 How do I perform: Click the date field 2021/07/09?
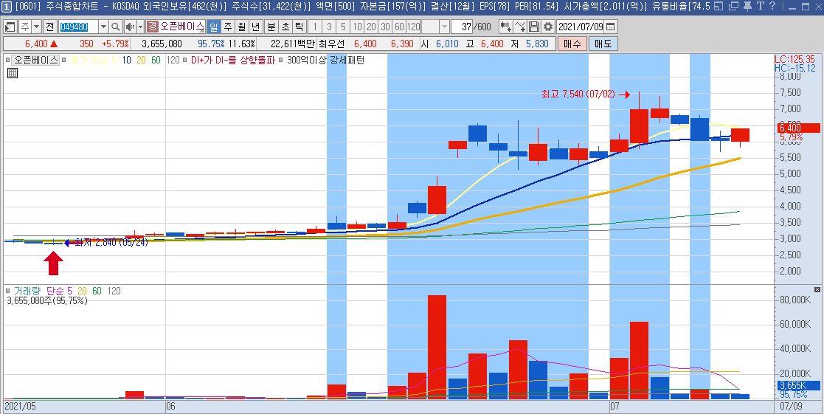click(581, 27)
